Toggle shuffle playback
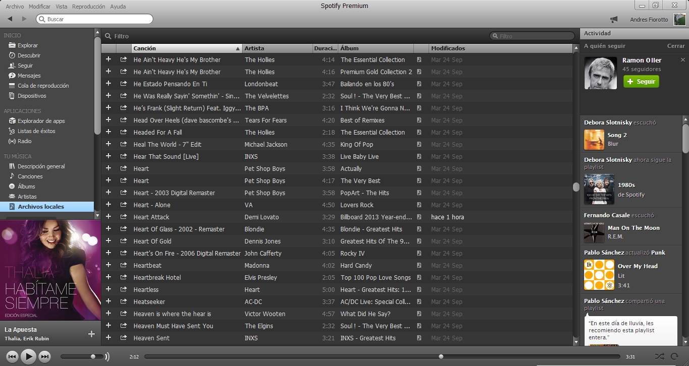The width and height of the screenshot is (689, 366). (x=659, y=356)
